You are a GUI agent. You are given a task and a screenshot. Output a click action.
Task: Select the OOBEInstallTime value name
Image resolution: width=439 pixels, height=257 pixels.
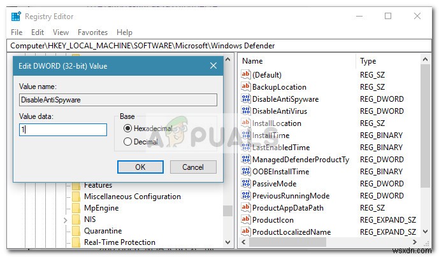click(x=281, y=172)
